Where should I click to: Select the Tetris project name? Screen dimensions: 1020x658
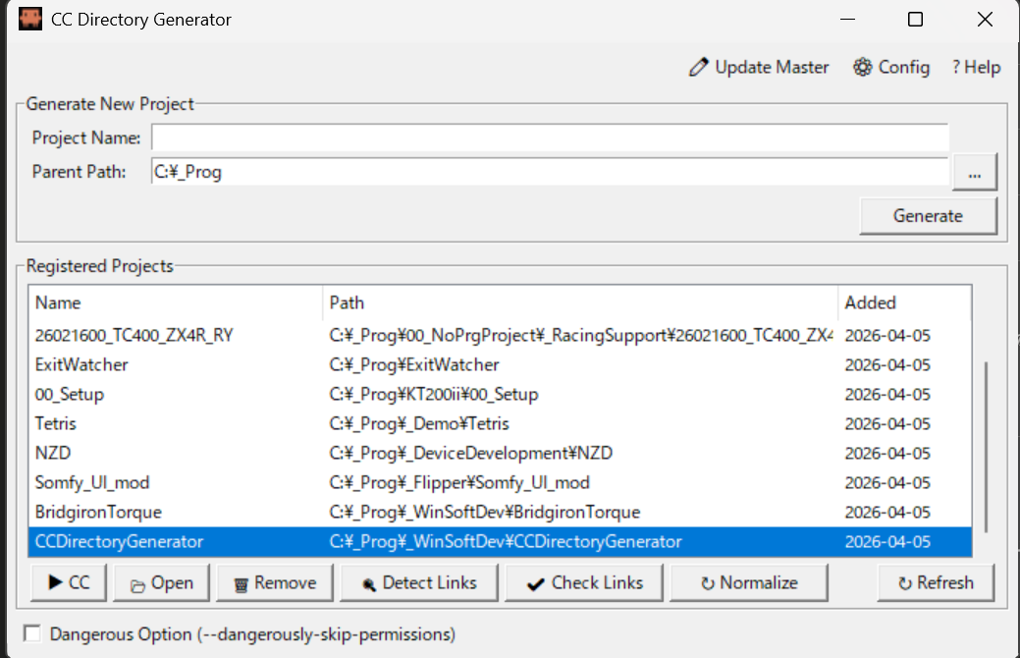tap(55, 423)
